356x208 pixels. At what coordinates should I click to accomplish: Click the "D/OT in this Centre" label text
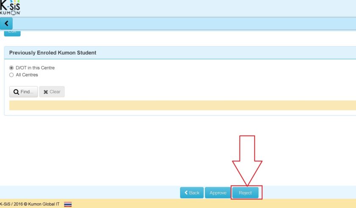[x=35, y=68]
